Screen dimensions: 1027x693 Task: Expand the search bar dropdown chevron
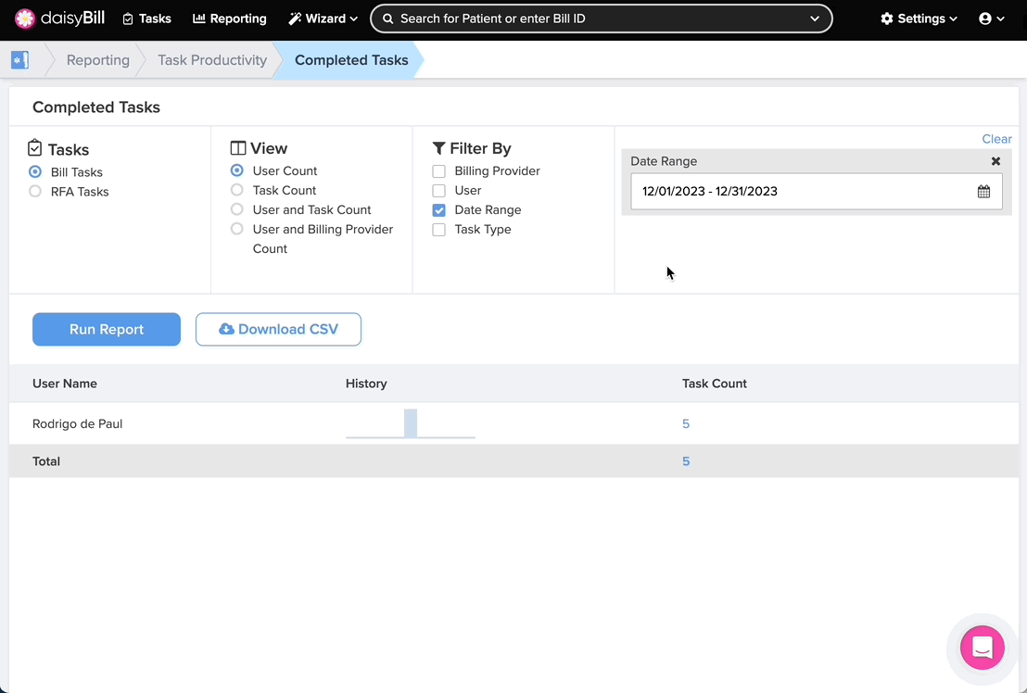pos(815,19)
